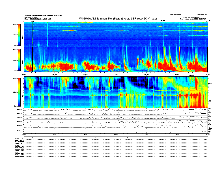The image size is (224, 173).
Task: Click the 40.00 label on RAD2 scale
Action: pos(16,24)
